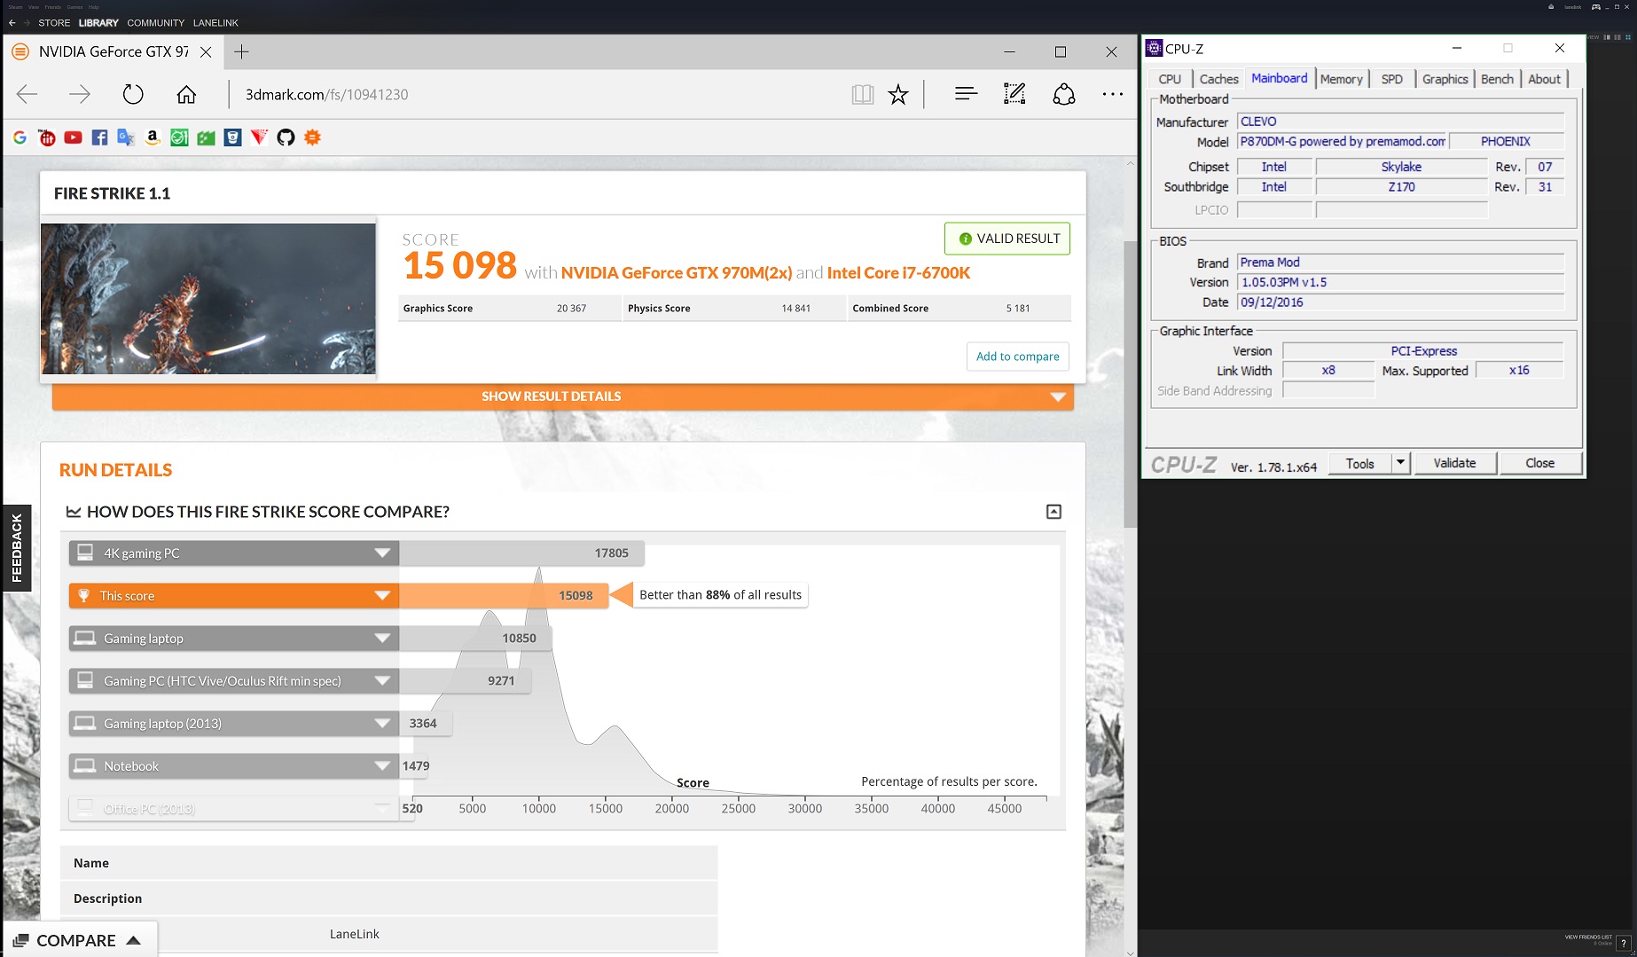
Task: Open the Facebook bookmark icon
Action: point(100,137)
